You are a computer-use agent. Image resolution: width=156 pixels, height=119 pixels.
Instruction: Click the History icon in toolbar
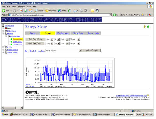[69, 11]
